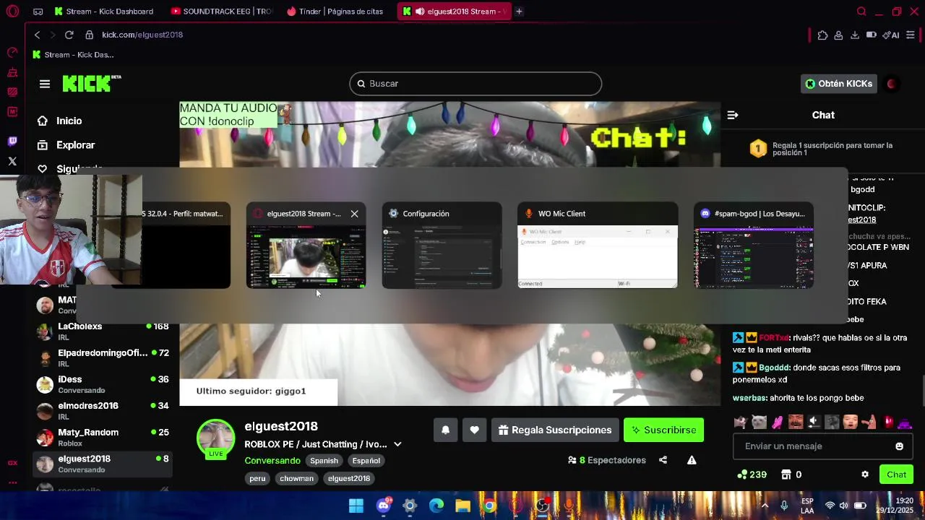Open the Opera tab search icon
The width and height of the screenshot is (925, 520).
(861, 12)
